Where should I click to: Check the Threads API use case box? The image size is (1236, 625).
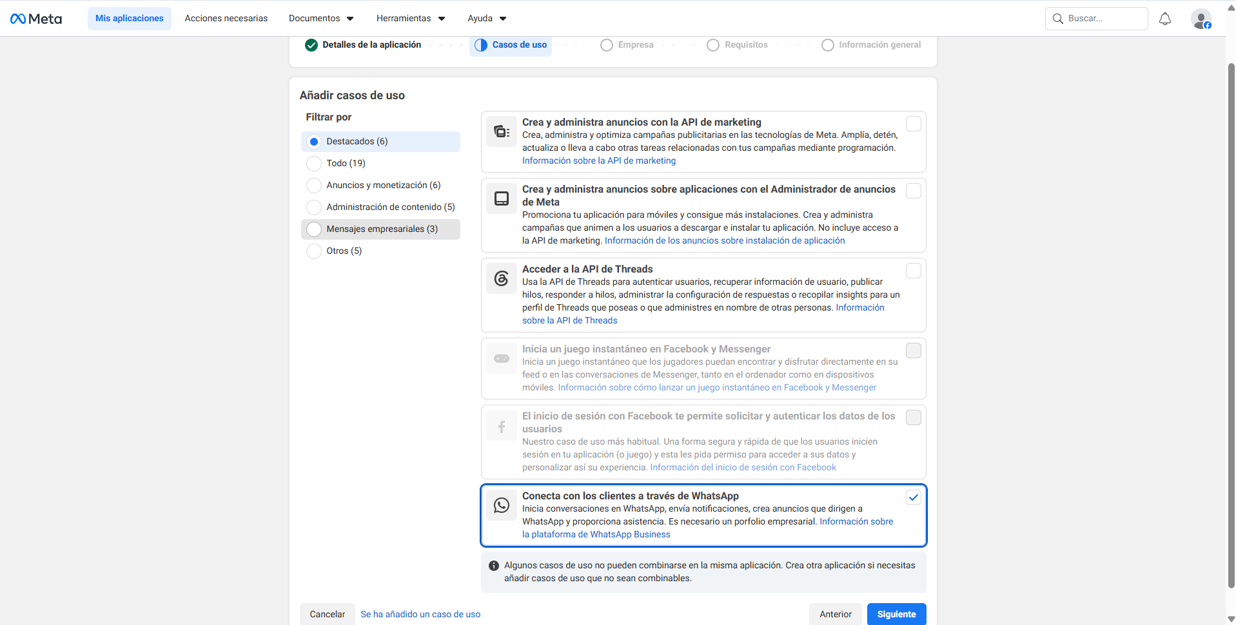(x=914, y=271)
